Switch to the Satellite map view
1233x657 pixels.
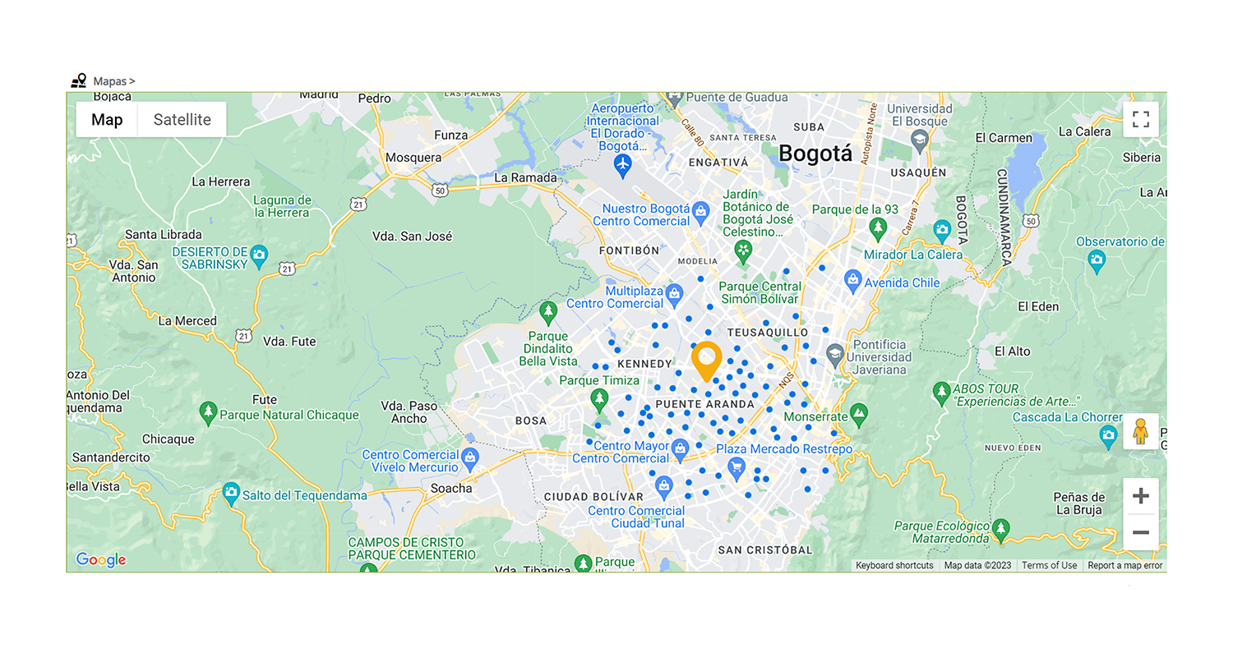point(182,120)
